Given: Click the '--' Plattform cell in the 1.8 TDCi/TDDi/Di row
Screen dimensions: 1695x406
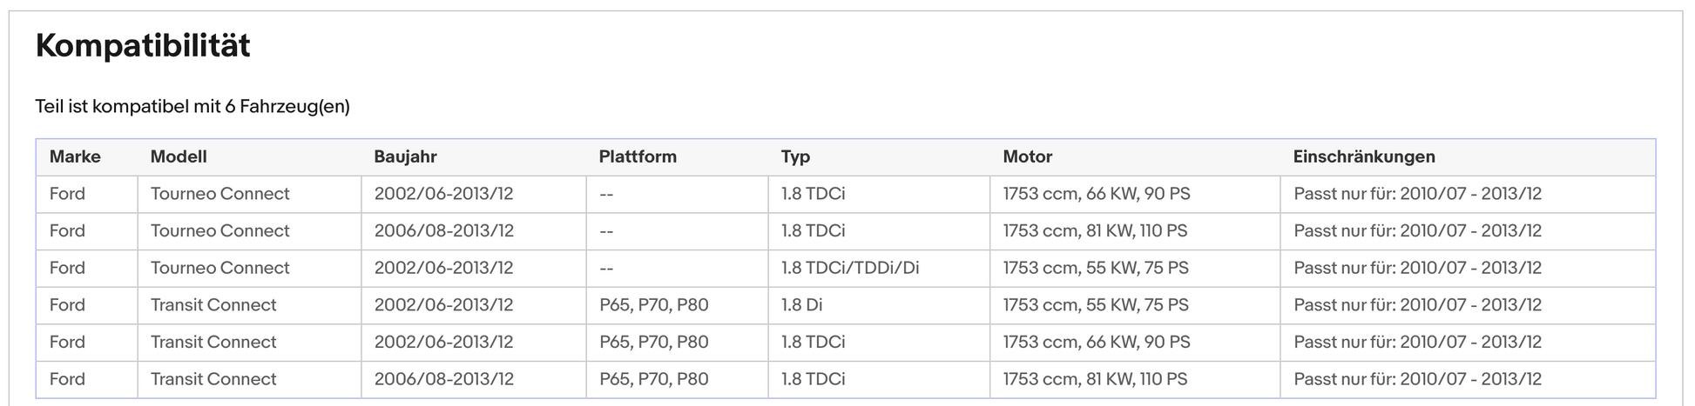Looking at the screenshot, I should pos(677,269).
